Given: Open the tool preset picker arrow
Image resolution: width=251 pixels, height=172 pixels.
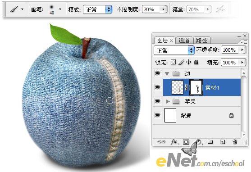Looking at the screenshot, I should [23, 9].
